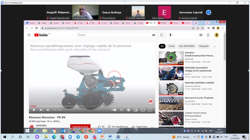Open the YouTube account avatar menu
Screen dimensions: 250x140
pyautogui.click(x=216, y=35)
